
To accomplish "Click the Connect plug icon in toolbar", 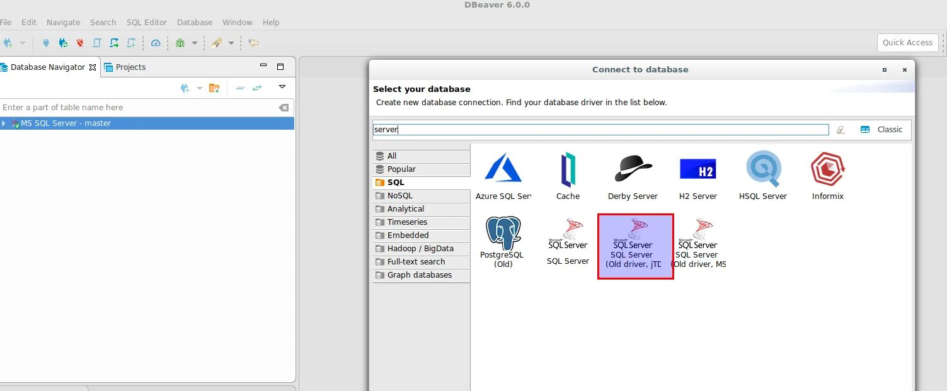I will 46,43.
